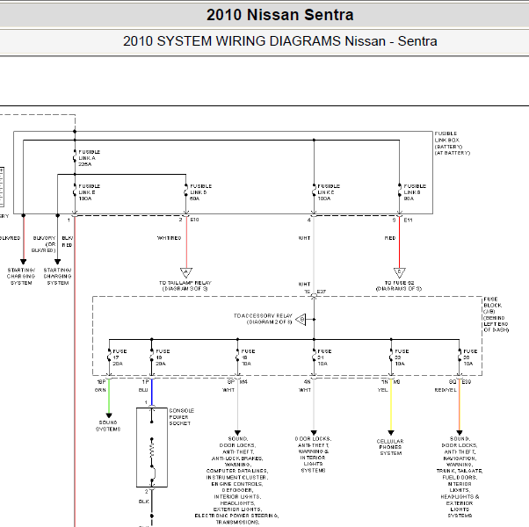Select the 'To Tail Lamp Relay' reference text
Viewport: 529px width, 527px height.
(x=185, y=285)
